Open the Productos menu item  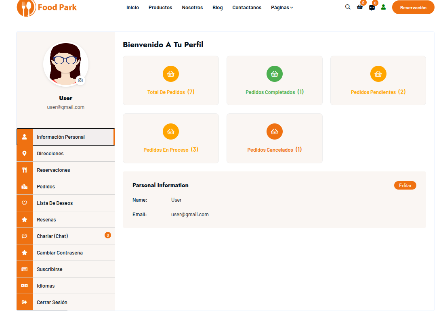[160, 8]
